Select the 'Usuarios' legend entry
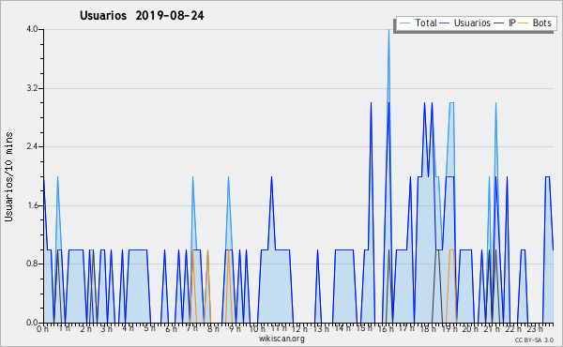The width and height of the screenshot is (563, 347). pyautogui.click(x=465, y=23)
